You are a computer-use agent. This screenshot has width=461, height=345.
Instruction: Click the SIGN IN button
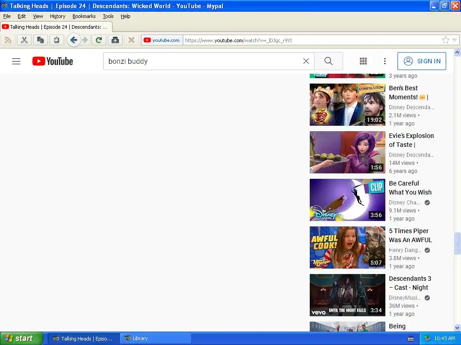421,61
